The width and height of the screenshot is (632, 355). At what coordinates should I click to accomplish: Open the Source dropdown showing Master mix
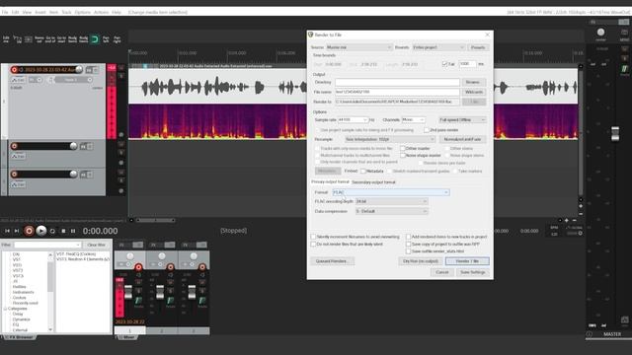click(358, 47)
